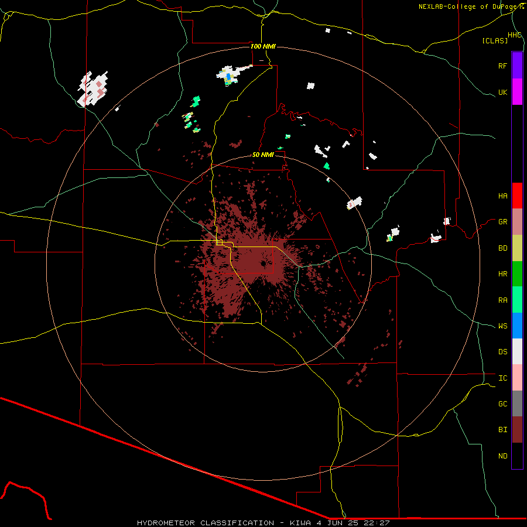Click the HR green legend swatch
Screen dimensions: 527x527
point(517,274)
